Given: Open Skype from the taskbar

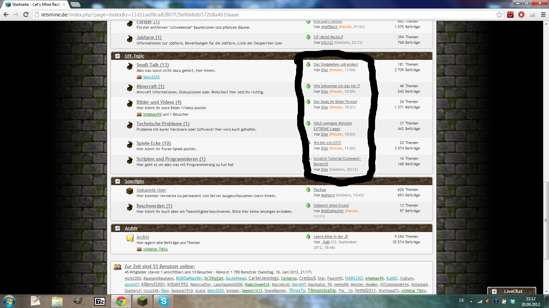Looking at the screenshot, I should 164,301.
